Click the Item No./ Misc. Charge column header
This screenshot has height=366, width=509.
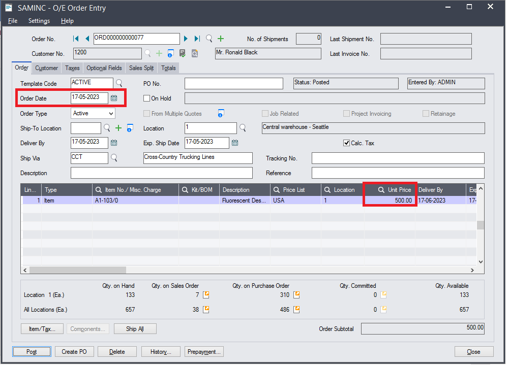135,190
